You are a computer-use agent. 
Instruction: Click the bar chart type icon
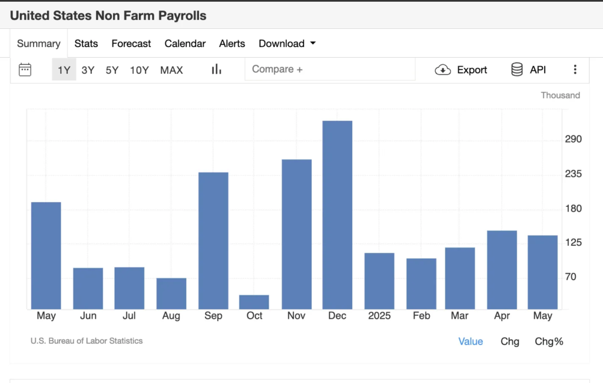(217, 70)
